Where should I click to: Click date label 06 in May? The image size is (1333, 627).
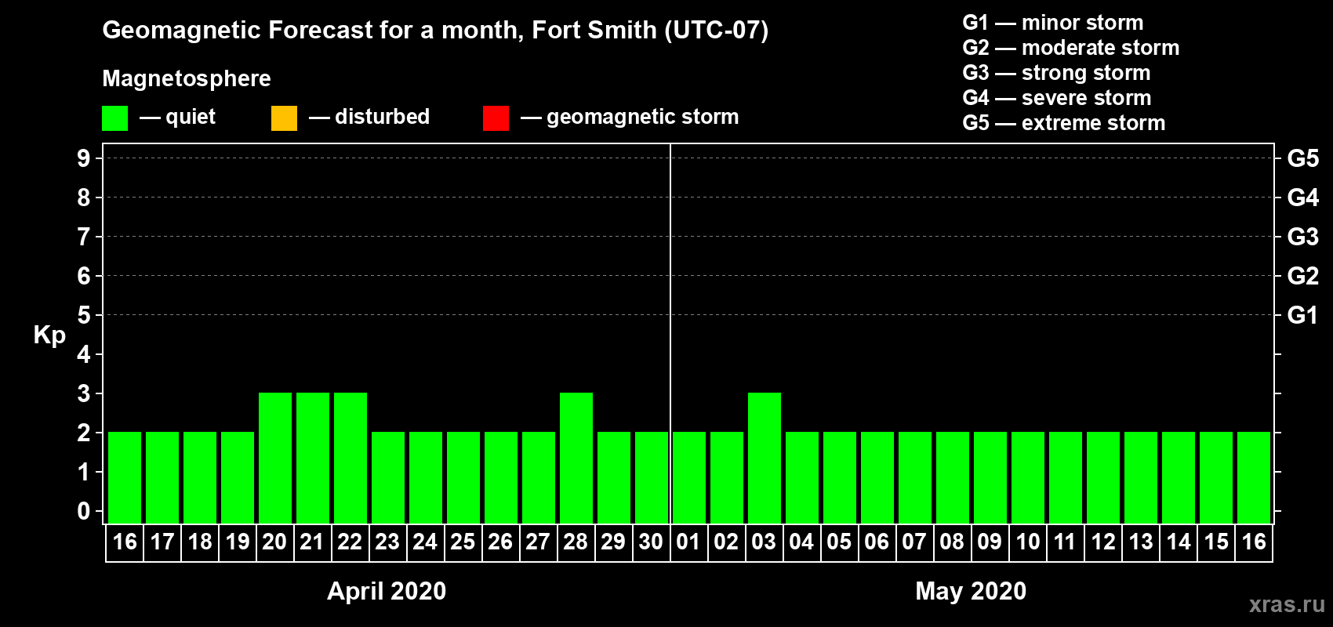click(x=877, y=542)
